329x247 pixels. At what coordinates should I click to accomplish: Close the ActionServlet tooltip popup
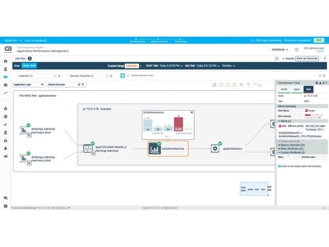point(192,113)
